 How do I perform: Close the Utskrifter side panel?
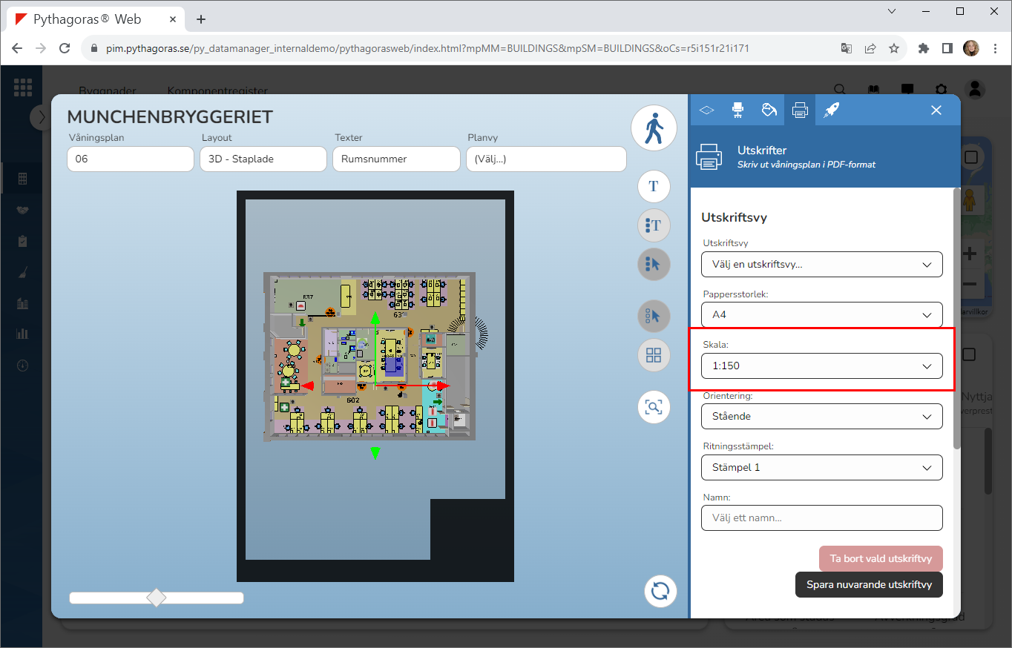click(x=936, y=110)
